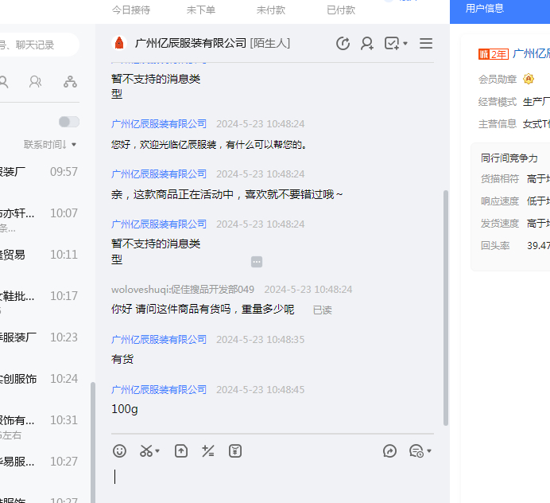Click the scissors screenshot icon
Viewport: 550px width, 503px height.
[146, 451]
